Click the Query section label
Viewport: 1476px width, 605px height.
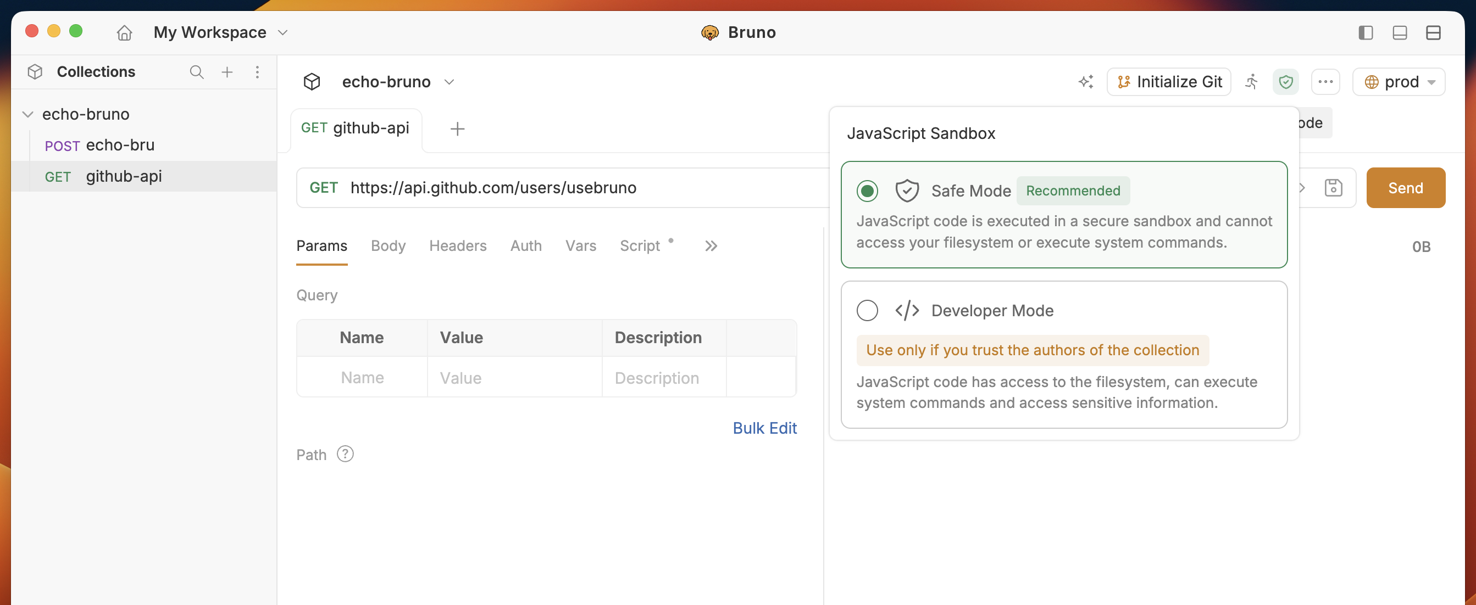click(317, 295)
